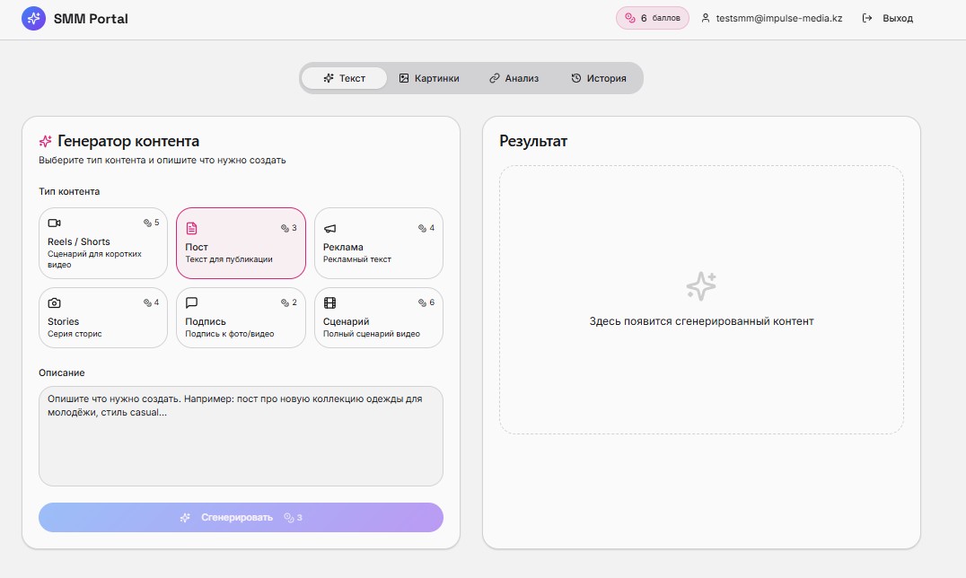Click the document icon on the Пост card
This screenshot has height=578, width=966.
coord(190,228)
